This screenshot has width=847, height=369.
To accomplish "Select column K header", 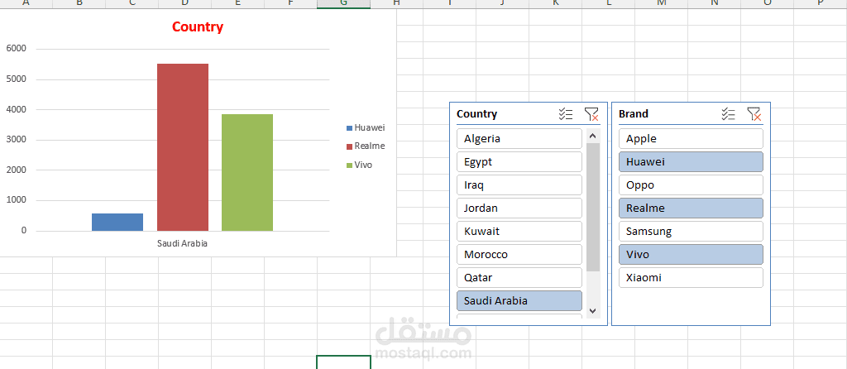I will pos(555,4).
